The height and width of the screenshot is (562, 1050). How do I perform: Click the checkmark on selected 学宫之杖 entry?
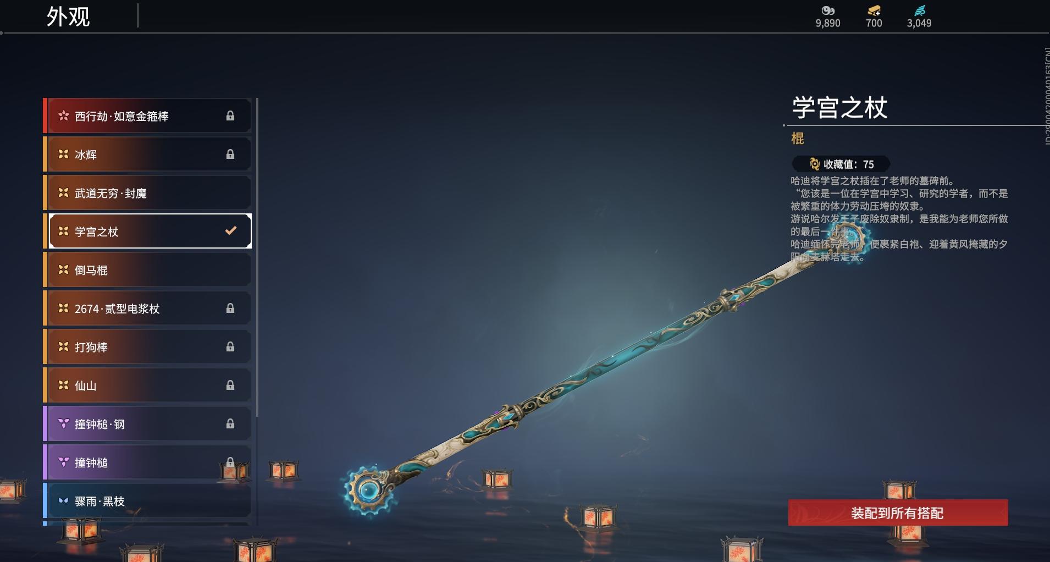pyautogui.click(x=231, y=230)
